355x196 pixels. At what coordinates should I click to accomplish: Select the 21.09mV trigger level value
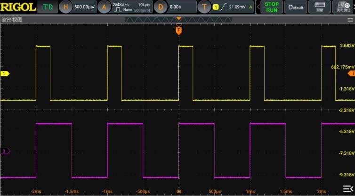tap(237, 7)
